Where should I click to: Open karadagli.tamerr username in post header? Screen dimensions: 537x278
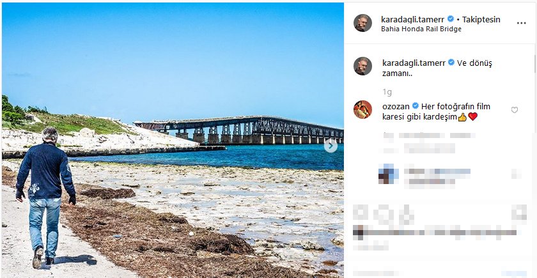coord(413,20)
